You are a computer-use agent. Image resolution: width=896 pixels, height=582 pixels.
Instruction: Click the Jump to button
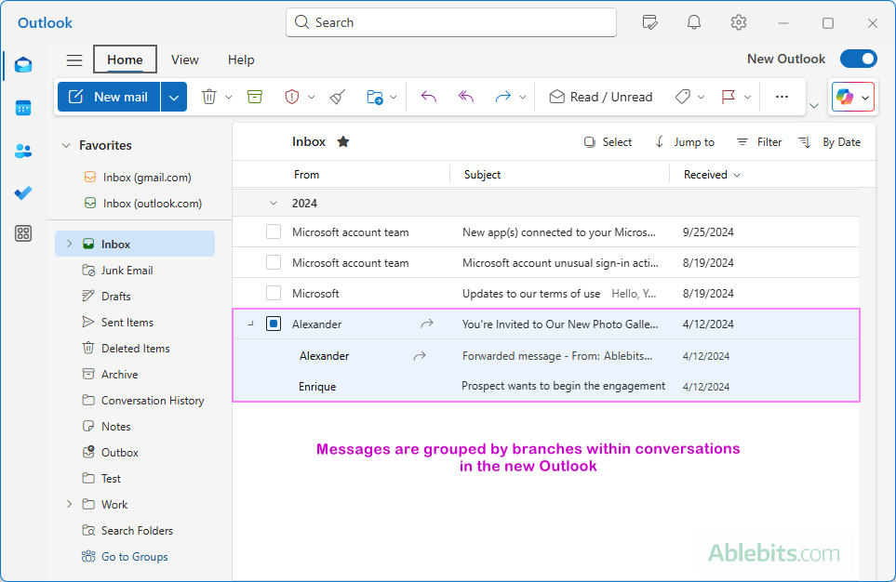(x=684, y=142)
